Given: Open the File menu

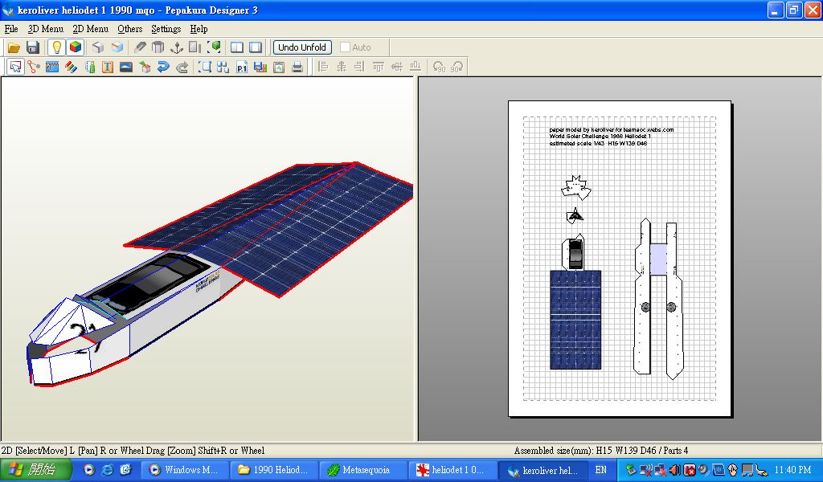Looking at the screenshot, I should (x=11, y=29).
